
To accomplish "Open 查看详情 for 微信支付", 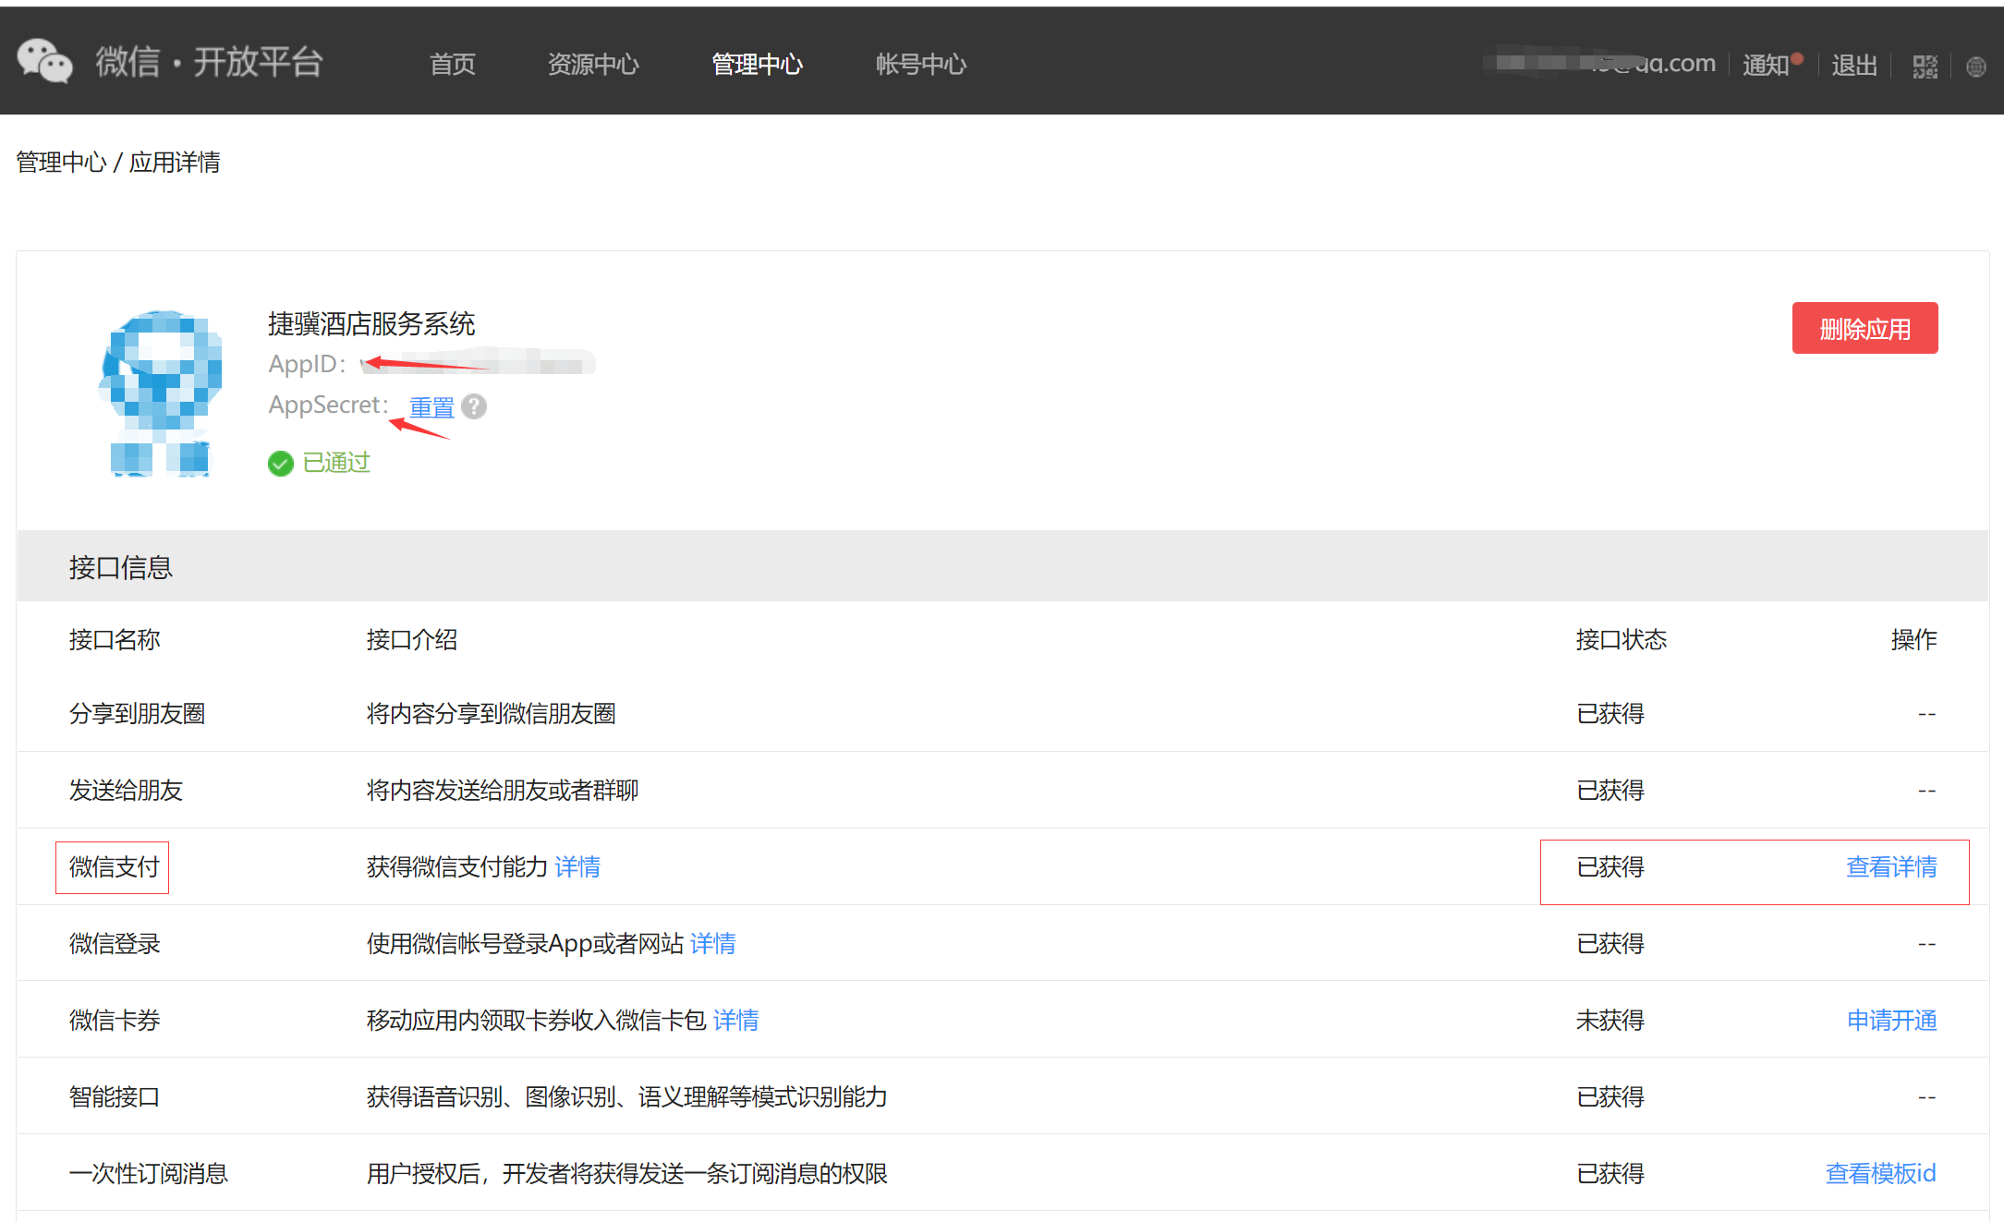I will pos(1890,866).
